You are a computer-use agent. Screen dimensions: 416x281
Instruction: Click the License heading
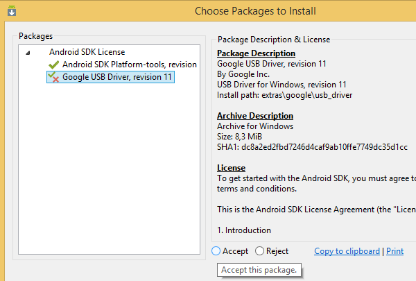tap(231, 168)
